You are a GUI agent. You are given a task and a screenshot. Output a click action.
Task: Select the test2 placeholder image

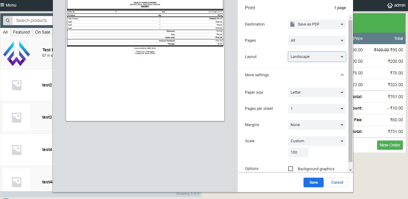(x=17, y=85)
